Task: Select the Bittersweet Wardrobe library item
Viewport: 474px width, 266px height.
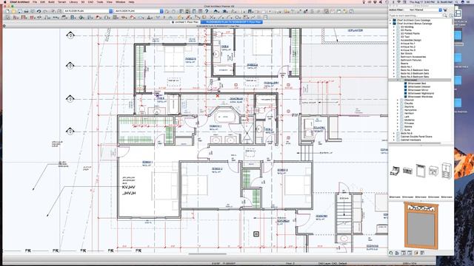Action: (420, 97)
